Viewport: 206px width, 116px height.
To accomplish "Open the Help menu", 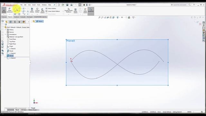I will pyautogui.click(x=50, y=5).
